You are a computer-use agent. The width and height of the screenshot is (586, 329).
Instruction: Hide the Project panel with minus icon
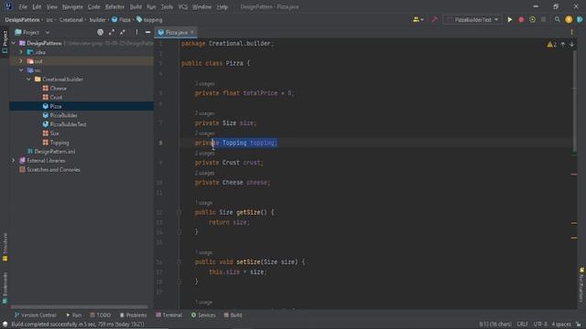pos(148,33)
